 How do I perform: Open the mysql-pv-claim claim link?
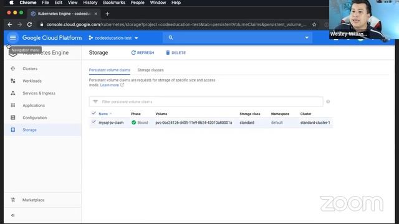(x=111, y=123)
